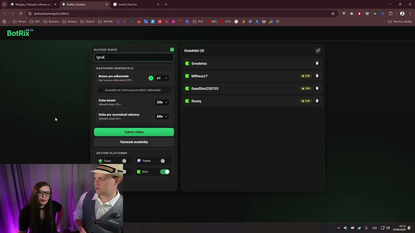
Task: Enable the paying subscribers only checkbox
Action: [101, 90]
